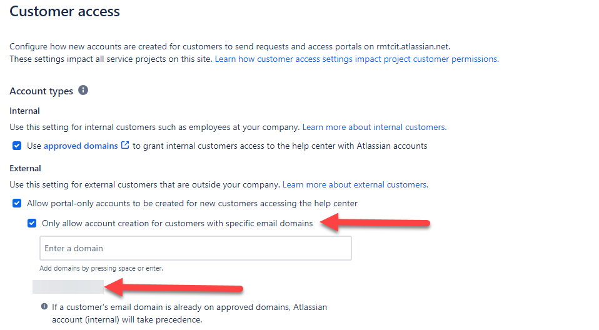
Task: Open link about customer access settings impact
Action: [x=357, y=59]
